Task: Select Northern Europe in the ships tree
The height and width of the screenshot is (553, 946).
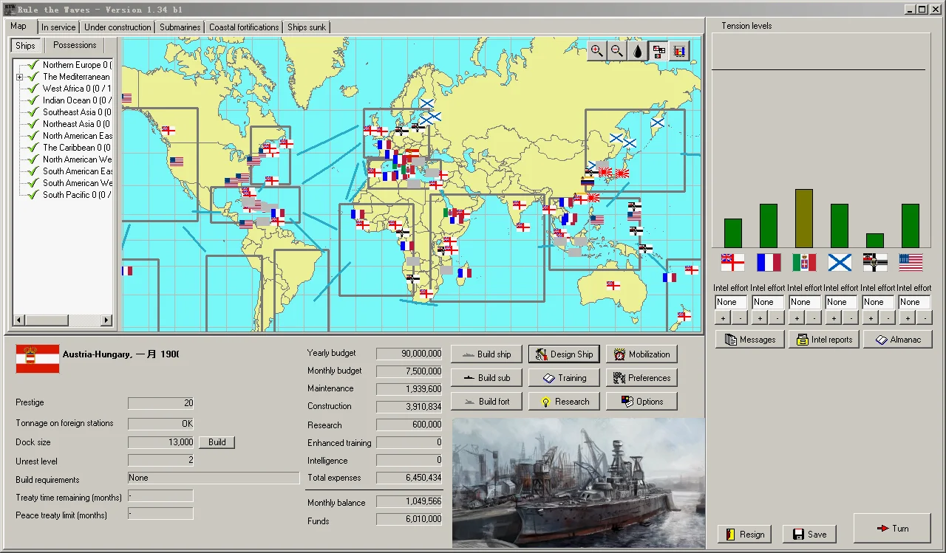Action: pyautogui.click(x=77, y=65)
